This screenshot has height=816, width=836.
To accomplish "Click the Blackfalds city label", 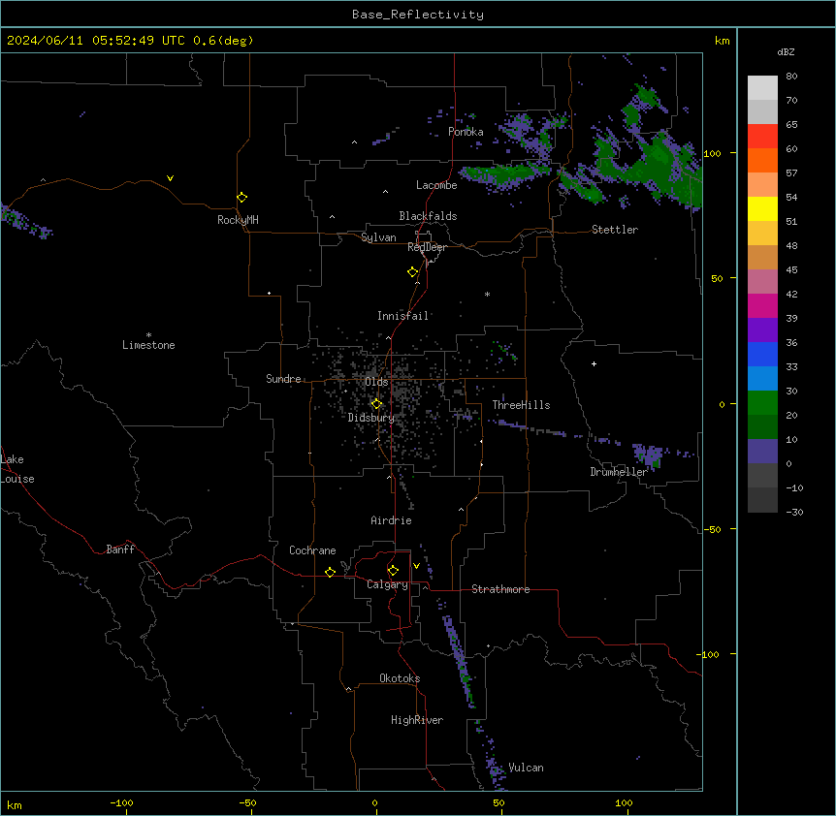I will (428, 216).
